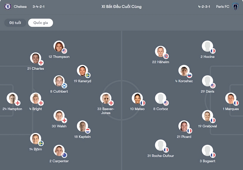Click the Chelsea club crest icon

point(8,6)
